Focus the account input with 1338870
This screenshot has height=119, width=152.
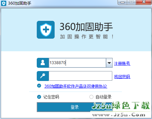(x=77, y=63)
